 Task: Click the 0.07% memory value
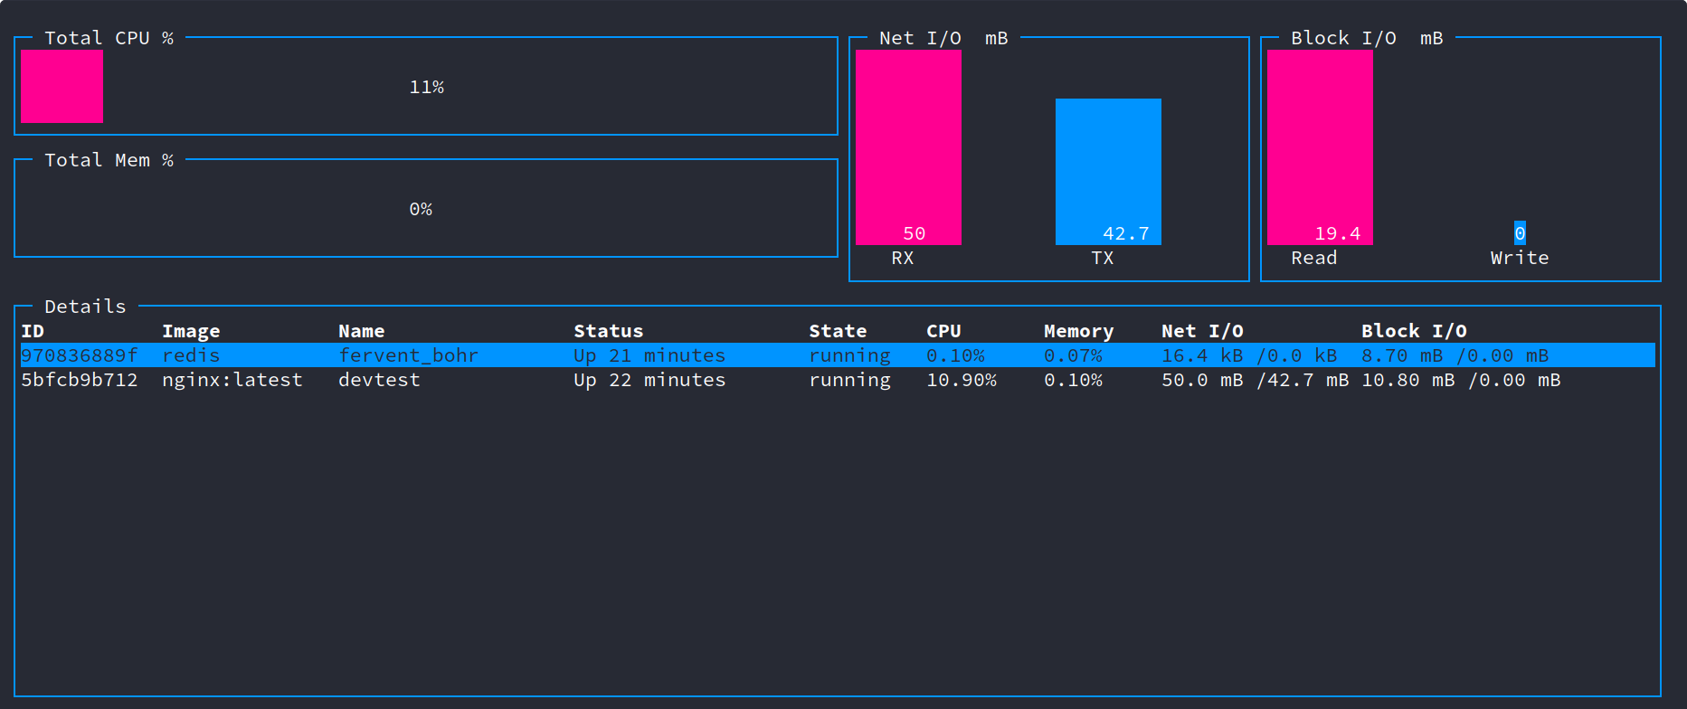coord(1073,355)
